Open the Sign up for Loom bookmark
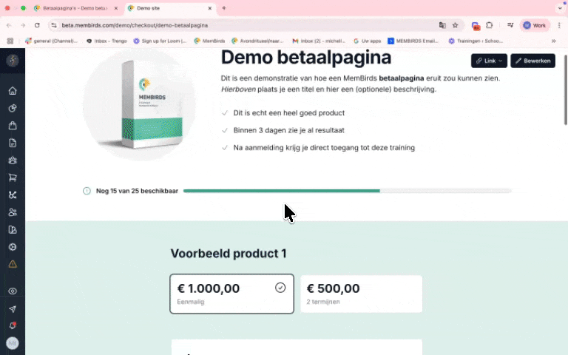The height and width of the screenshot is (355, 568). point(160,41)
